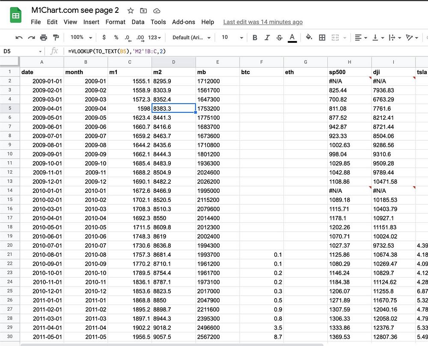428x346 pixels.
Task: Open the View menu
Action: 71,22
